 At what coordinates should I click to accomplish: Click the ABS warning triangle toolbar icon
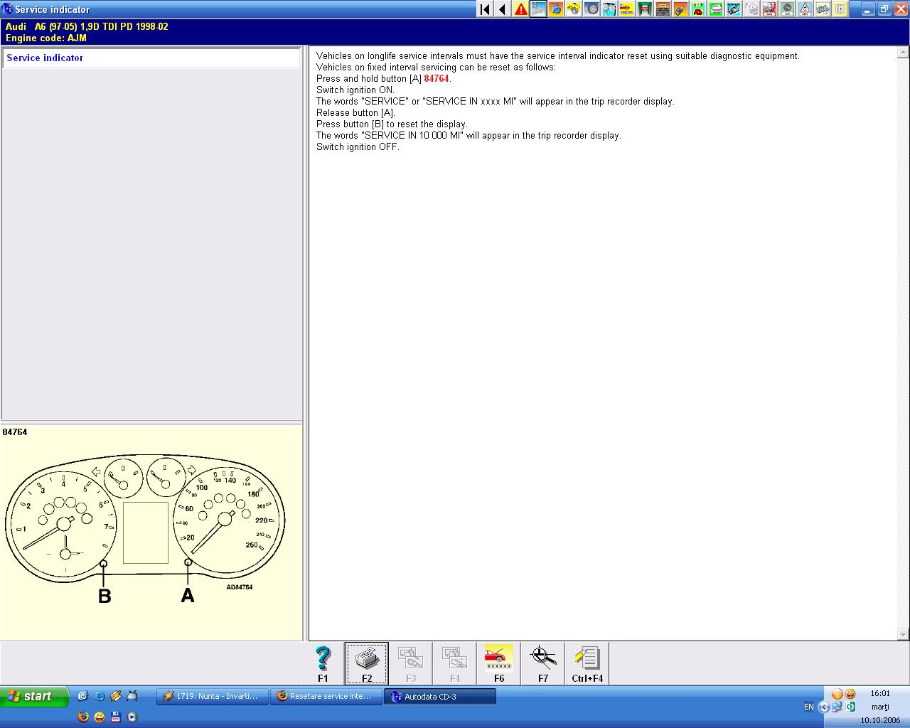[x=805, y=9]
